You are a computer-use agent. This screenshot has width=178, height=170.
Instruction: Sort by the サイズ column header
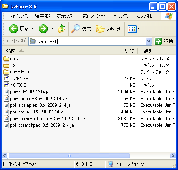119,51
